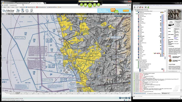The image size is (182, 102).
Task: Click the map zoom-out minus button
Action: coord(120,98)
